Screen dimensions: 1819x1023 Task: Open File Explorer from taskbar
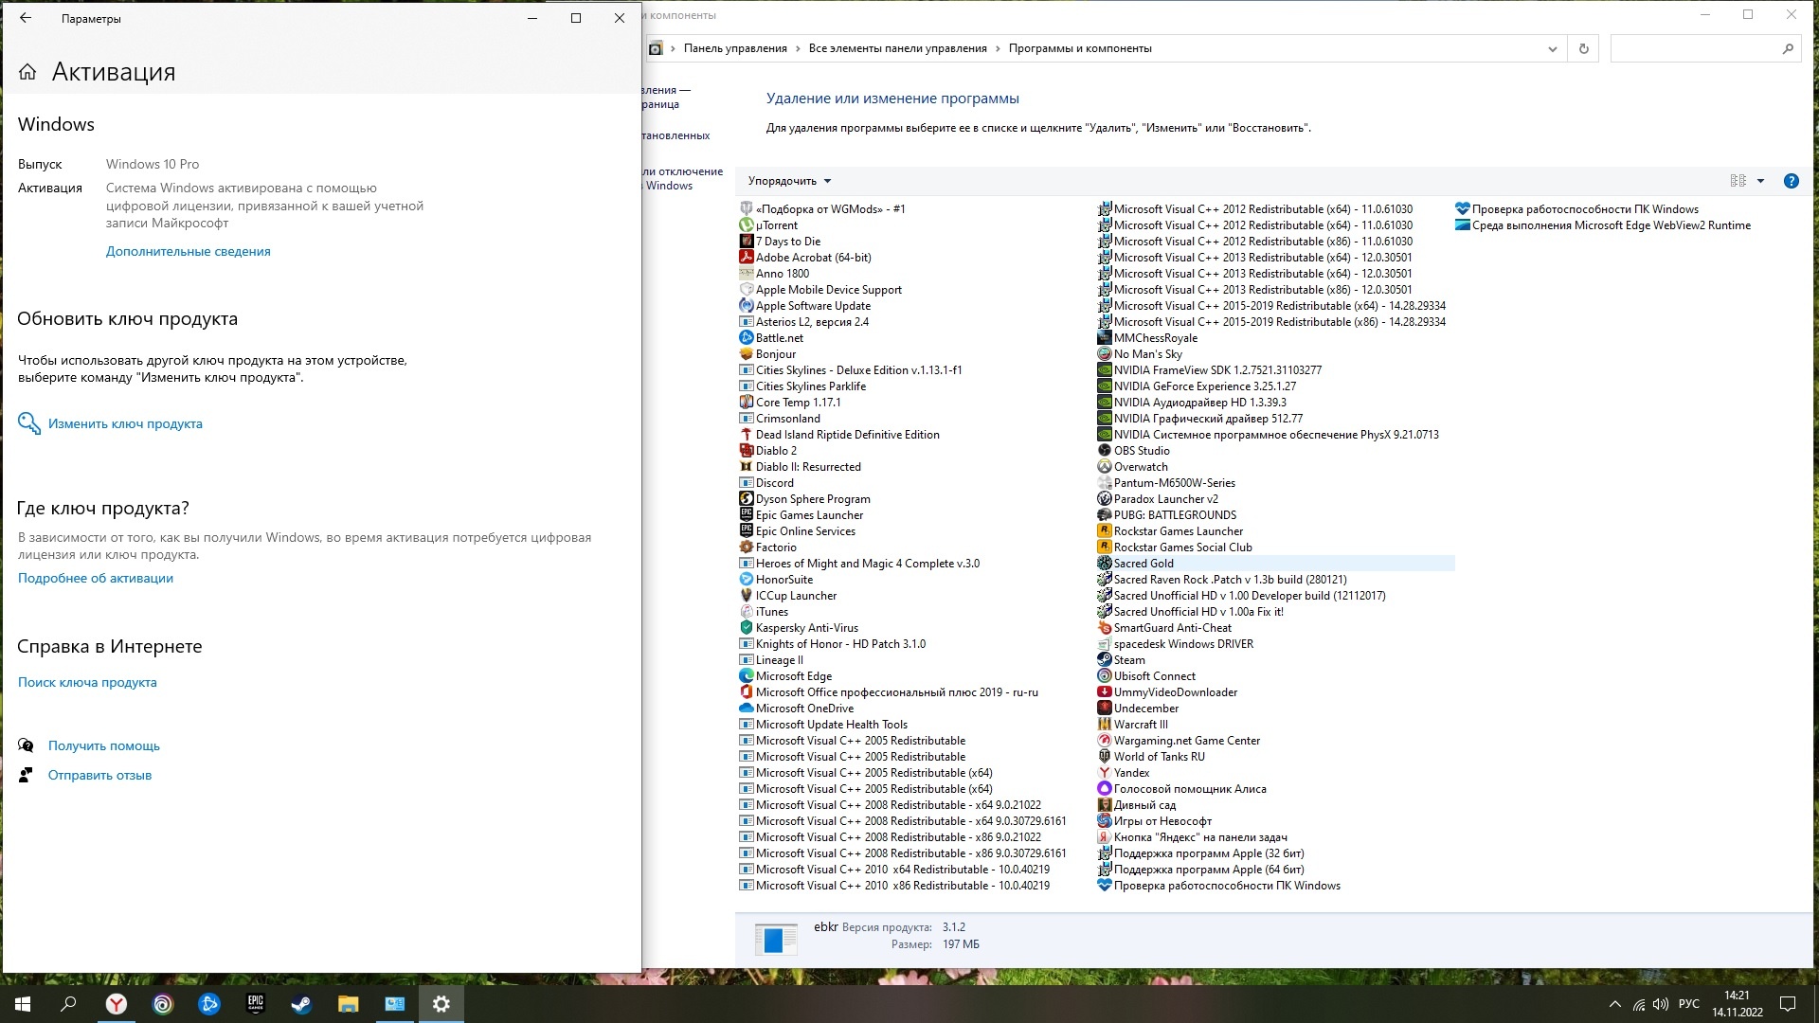click(348, 1004)
